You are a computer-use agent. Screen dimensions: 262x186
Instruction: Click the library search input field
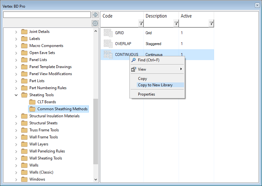[47, 15]
